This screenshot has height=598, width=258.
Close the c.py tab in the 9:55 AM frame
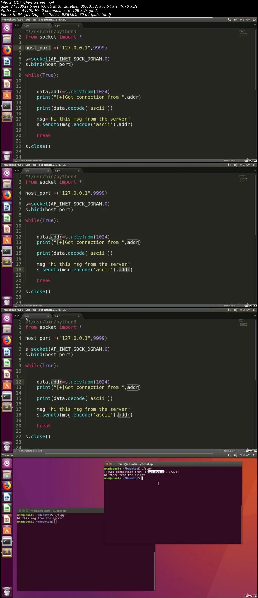[x=48, y=316]
